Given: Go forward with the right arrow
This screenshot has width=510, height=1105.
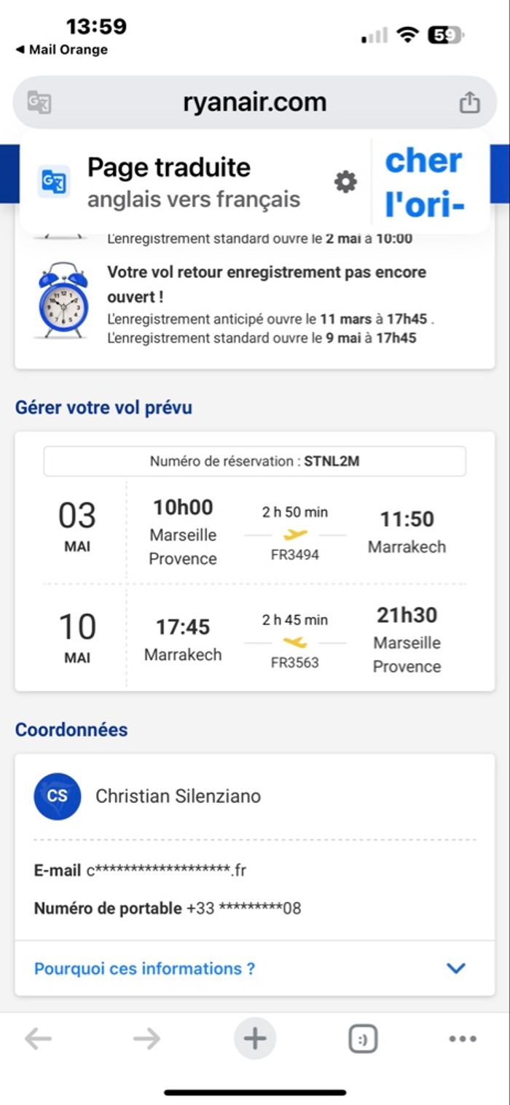Looking at the screenshot, I should [146, 1039].
